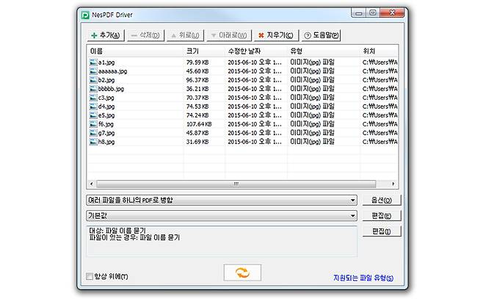Click the NesPDF Driver app icon in title bar
483x299 pixels.
click(x=85, y=15)
